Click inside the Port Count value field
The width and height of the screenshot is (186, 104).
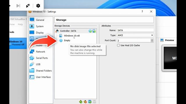tap(134, 40)
